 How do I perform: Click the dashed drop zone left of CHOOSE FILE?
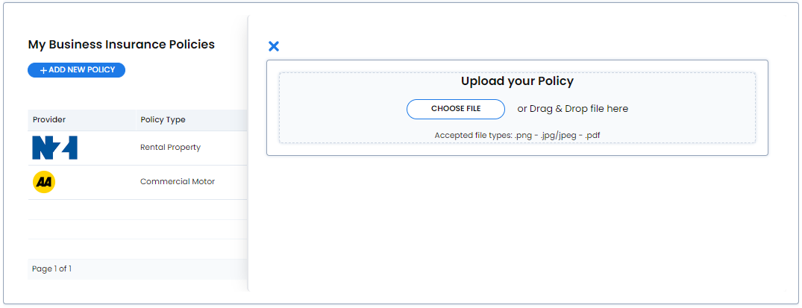[342, 108]
